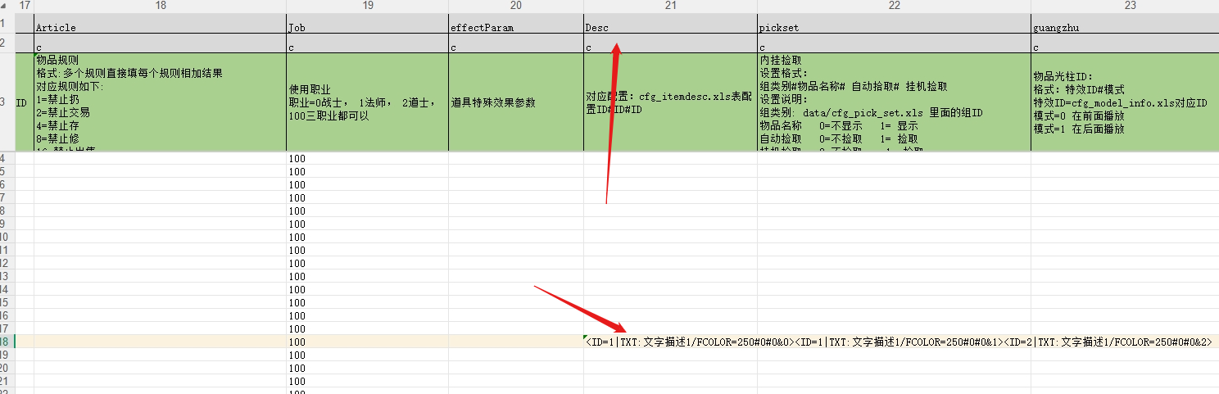Click the Job value 100 in row 18
The image size is (1219, 394).
coord(367,342)
